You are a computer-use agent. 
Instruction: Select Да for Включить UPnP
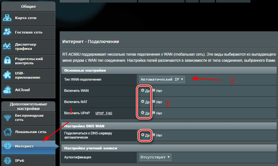point(142,113)
